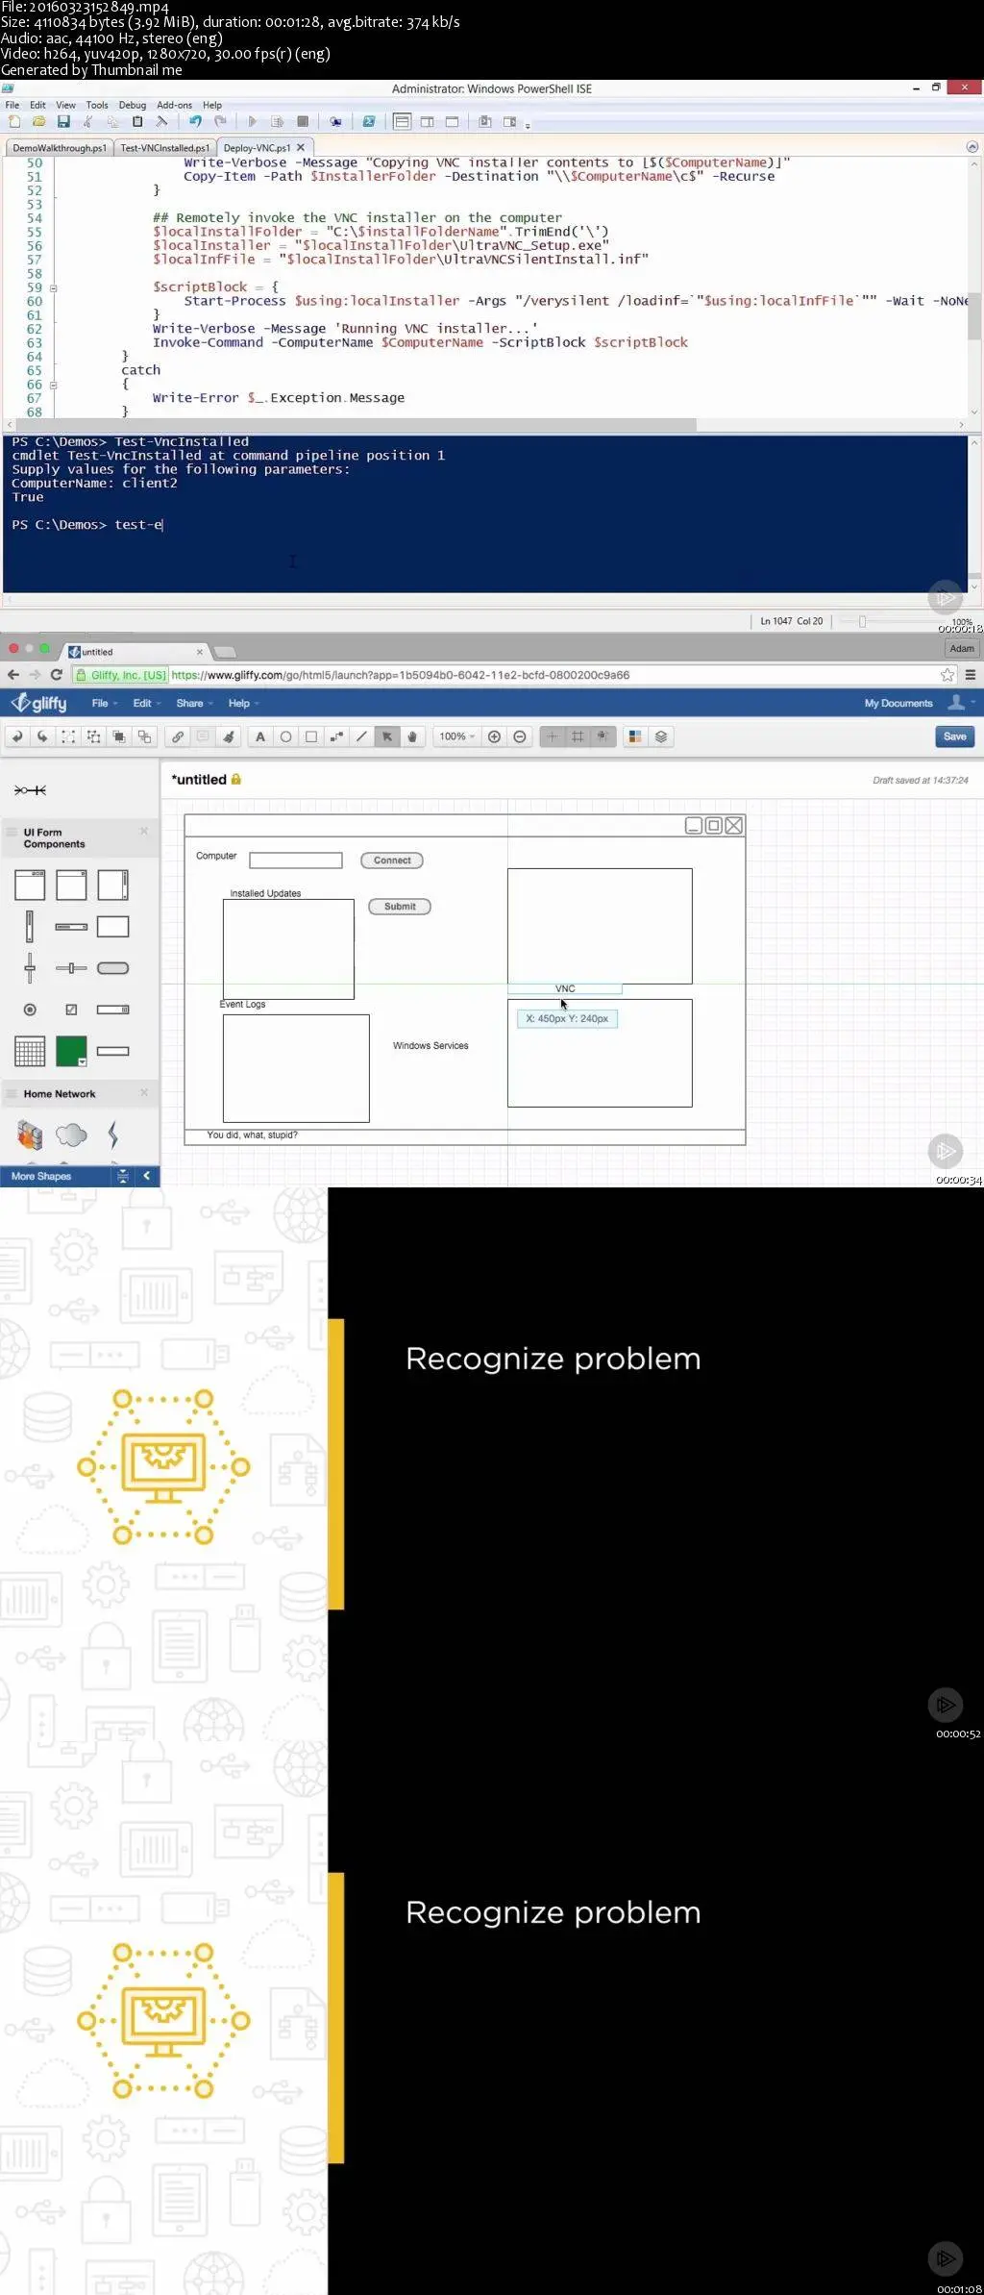Toggle the drawing guides icon in Gliffy toolbar
Screen dimensions: 984x2295
click(x=603, y=736)
